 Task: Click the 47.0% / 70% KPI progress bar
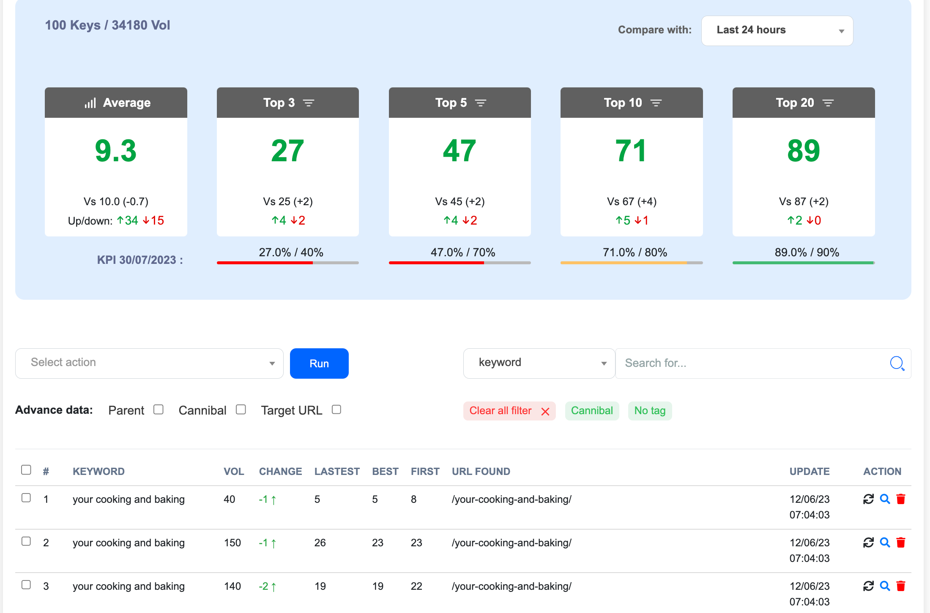(x=460, y=263)
